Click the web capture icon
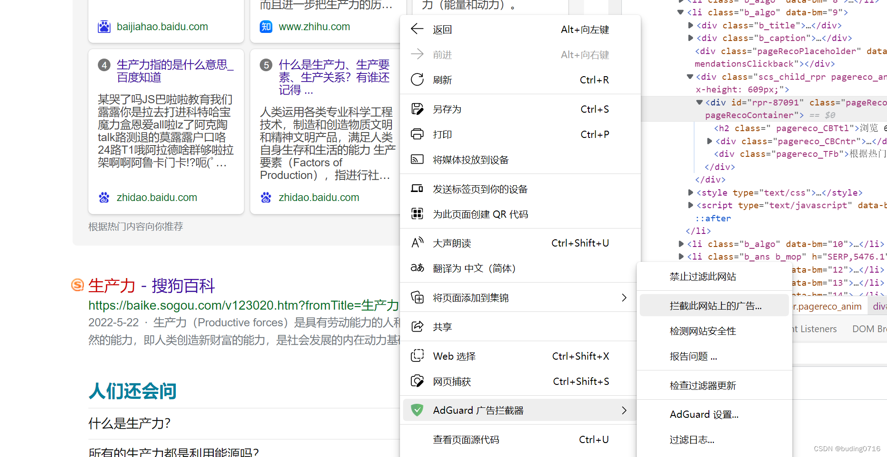Viewport: 887px width, 457px height. [x=417, y=381]
